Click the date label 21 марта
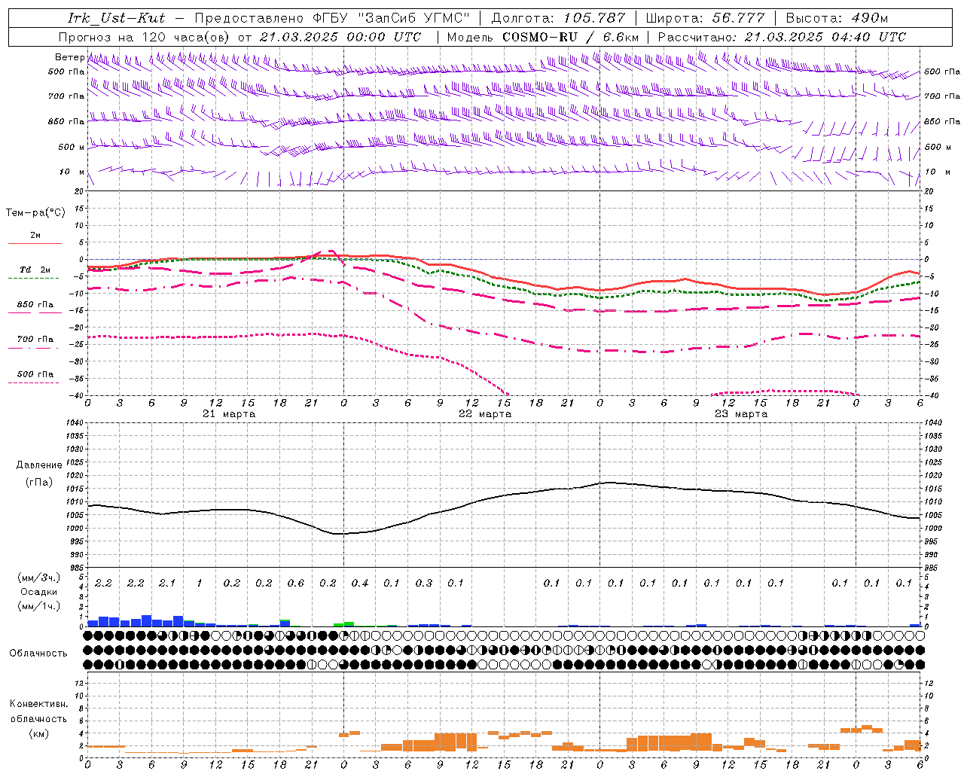This screenshot has width=964, height=771. (229, 414)
